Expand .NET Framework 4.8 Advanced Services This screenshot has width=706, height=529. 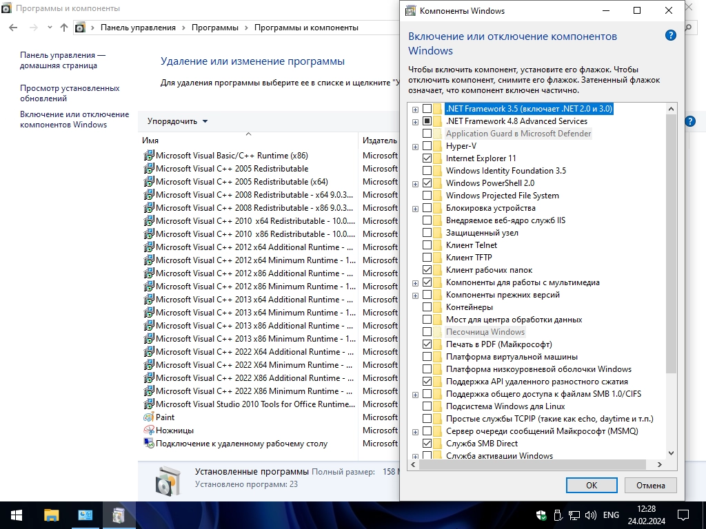415,122
